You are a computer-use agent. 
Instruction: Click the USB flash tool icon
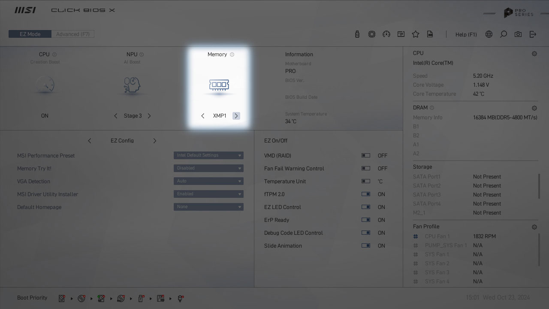(x=357, y=34)
